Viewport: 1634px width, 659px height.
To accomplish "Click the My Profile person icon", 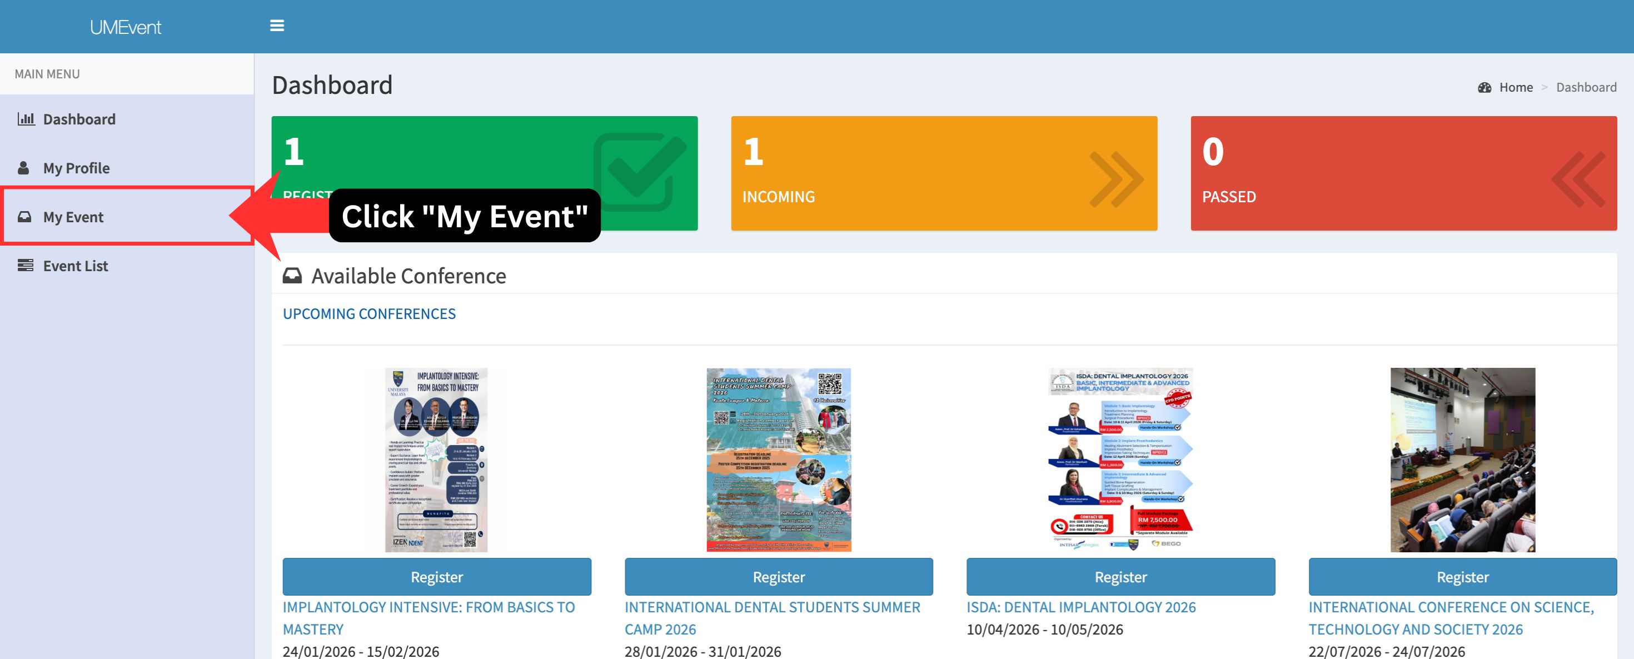I will tap(23, 167).
